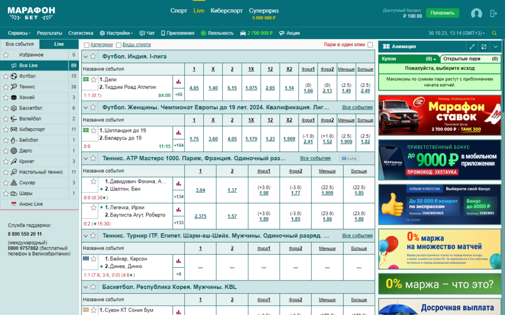Tick the Виды спорта checkbox

[x=118, y=45]
